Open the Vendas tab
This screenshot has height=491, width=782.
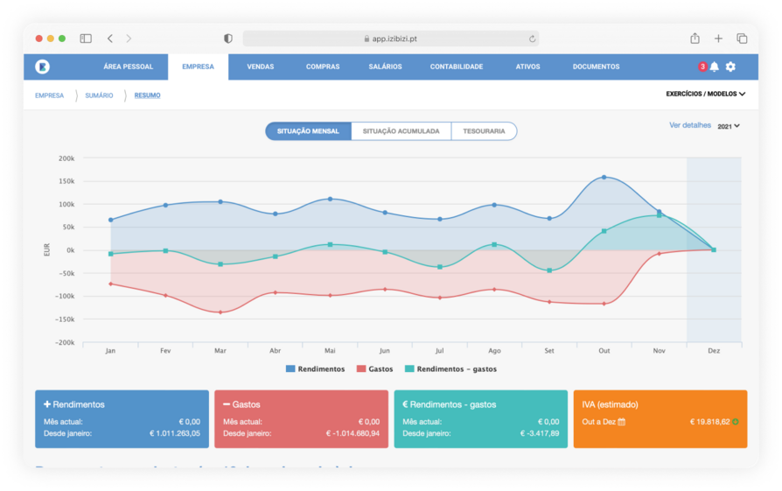click(x=260, y=67)
